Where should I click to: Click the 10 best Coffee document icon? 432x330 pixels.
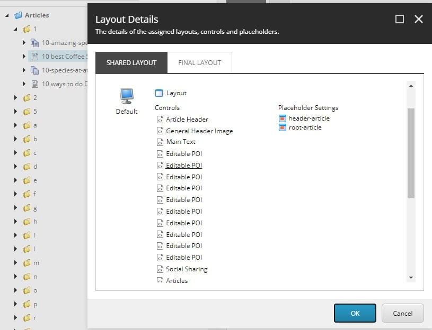pos(34,57)
